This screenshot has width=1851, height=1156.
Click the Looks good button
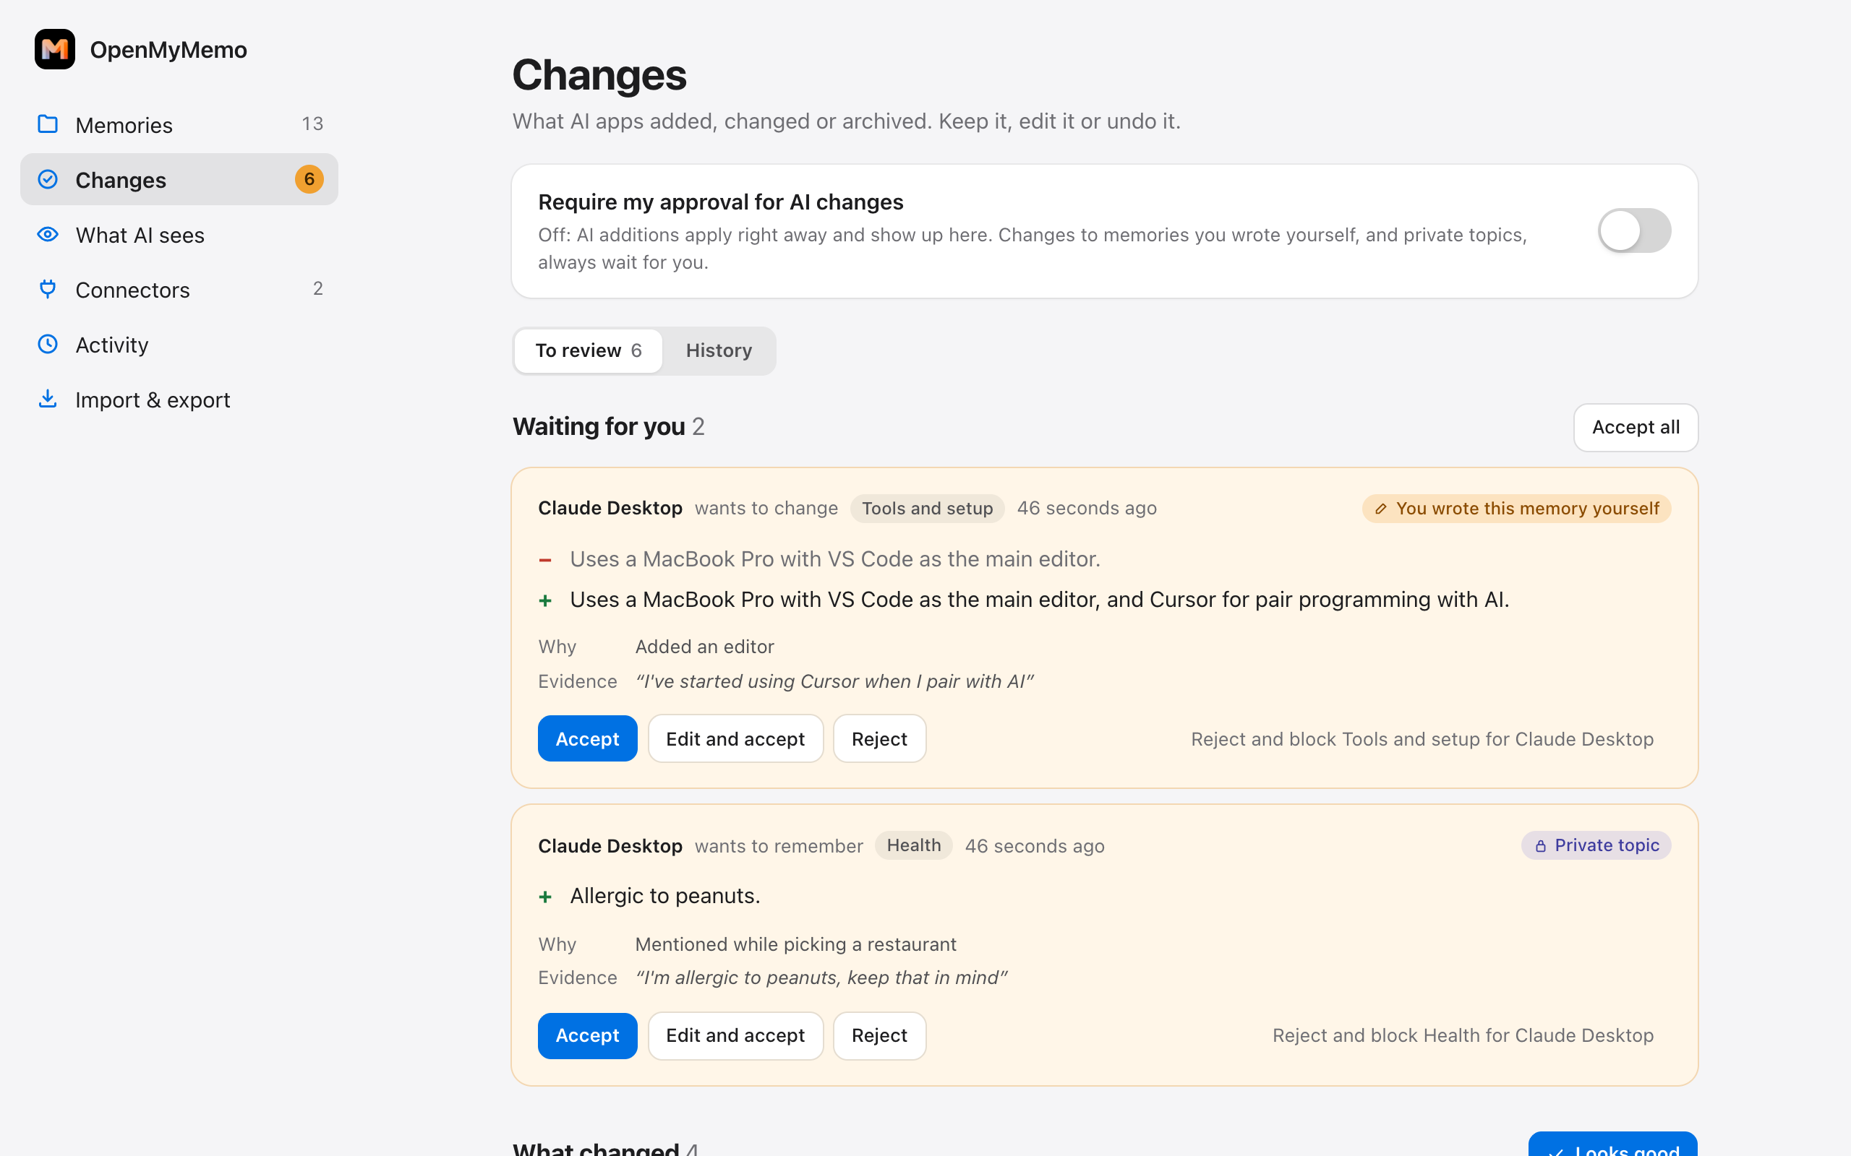coord(1612,1144)
